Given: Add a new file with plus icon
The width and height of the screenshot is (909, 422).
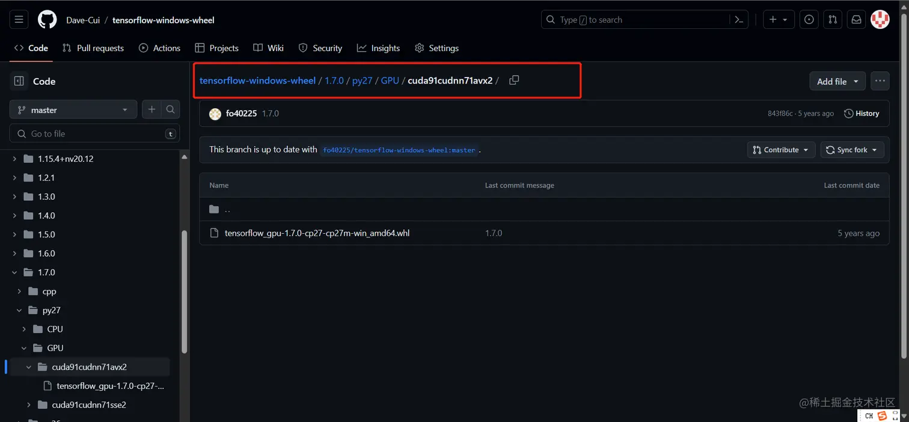Looking at the screenshot, I should tap(151, 109).
